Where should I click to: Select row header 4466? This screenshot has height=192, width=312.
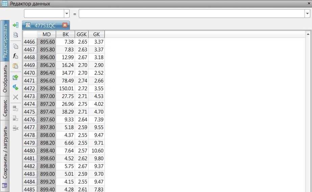[30, 42]
